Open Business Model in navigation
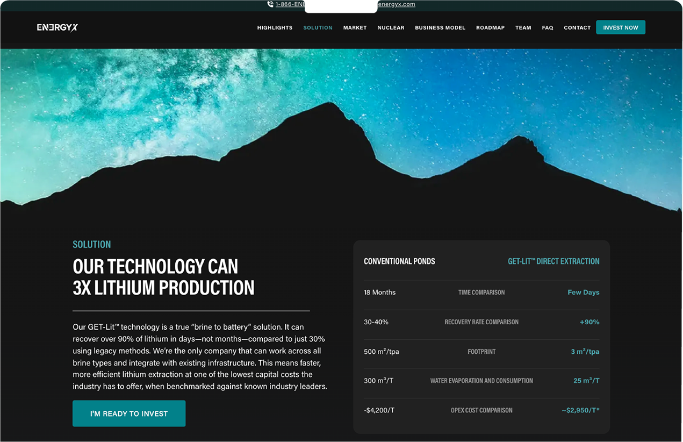The width and height of the screenshot is (683, 442). (440, 27)
